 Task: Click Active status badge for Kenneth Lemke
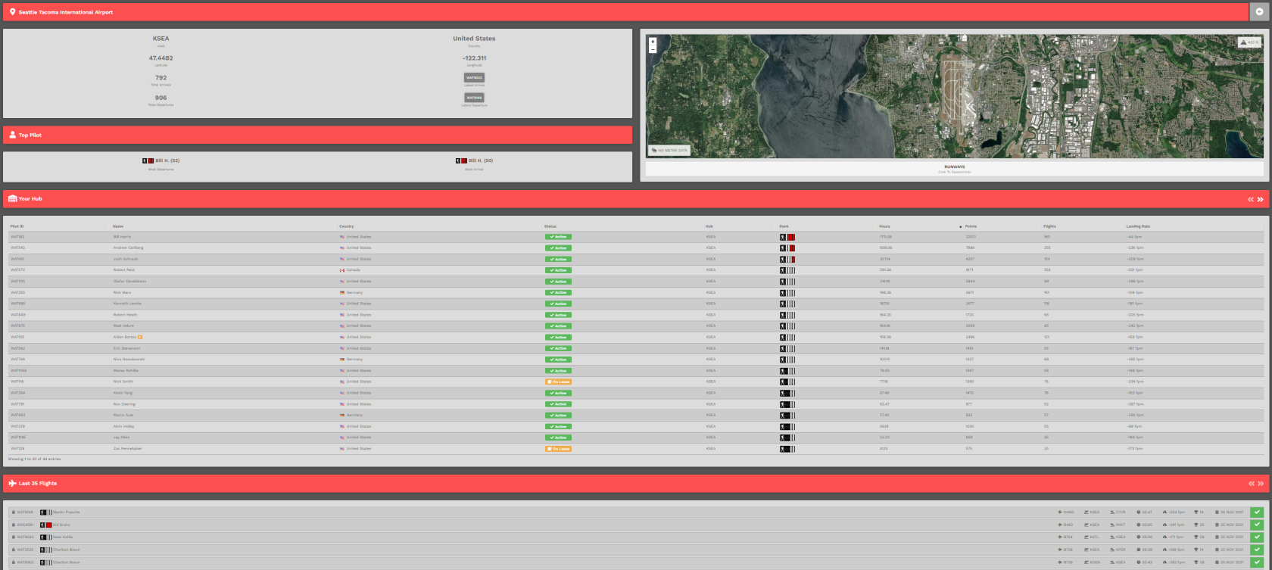click(558, 304)
